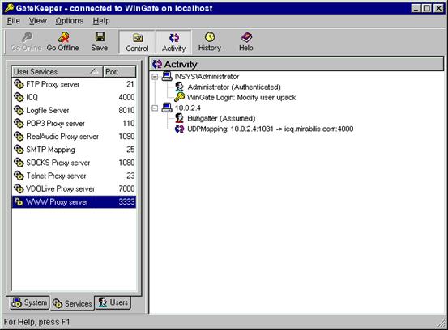
Task: Click the WinGate Login key icon
Action: (179, 97)
